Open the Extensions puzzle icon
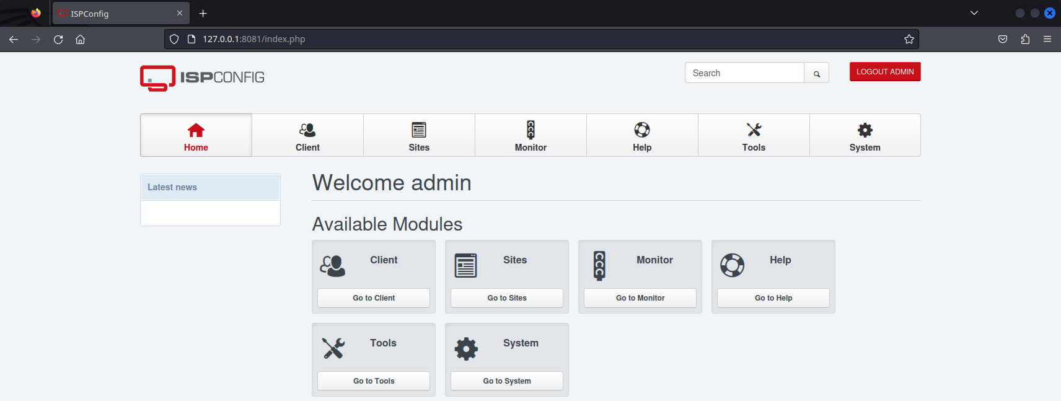 click(x=1025, y=39)
